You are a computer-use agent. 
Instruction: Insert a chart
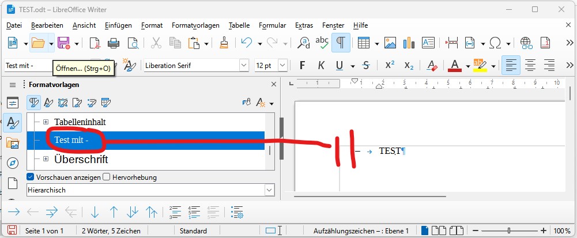(x=409, y=43)
